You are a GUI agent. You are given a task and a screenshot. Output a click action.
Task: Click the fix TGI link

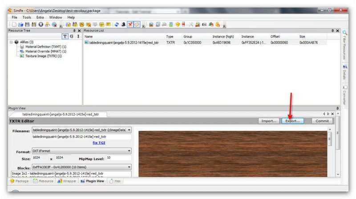(x=99, y=143)
